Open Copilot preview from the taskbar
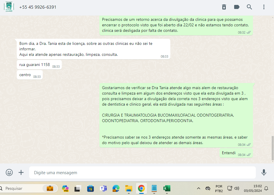Image resolution: width=274 pixels, height=195 pixels. pyautogui.click(x=65, y=188)
